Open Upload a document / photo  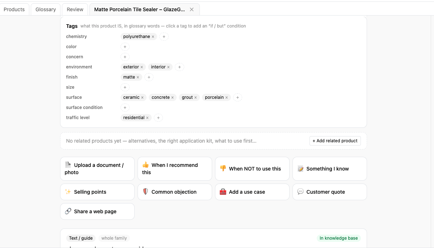click(x=97, y=169)
